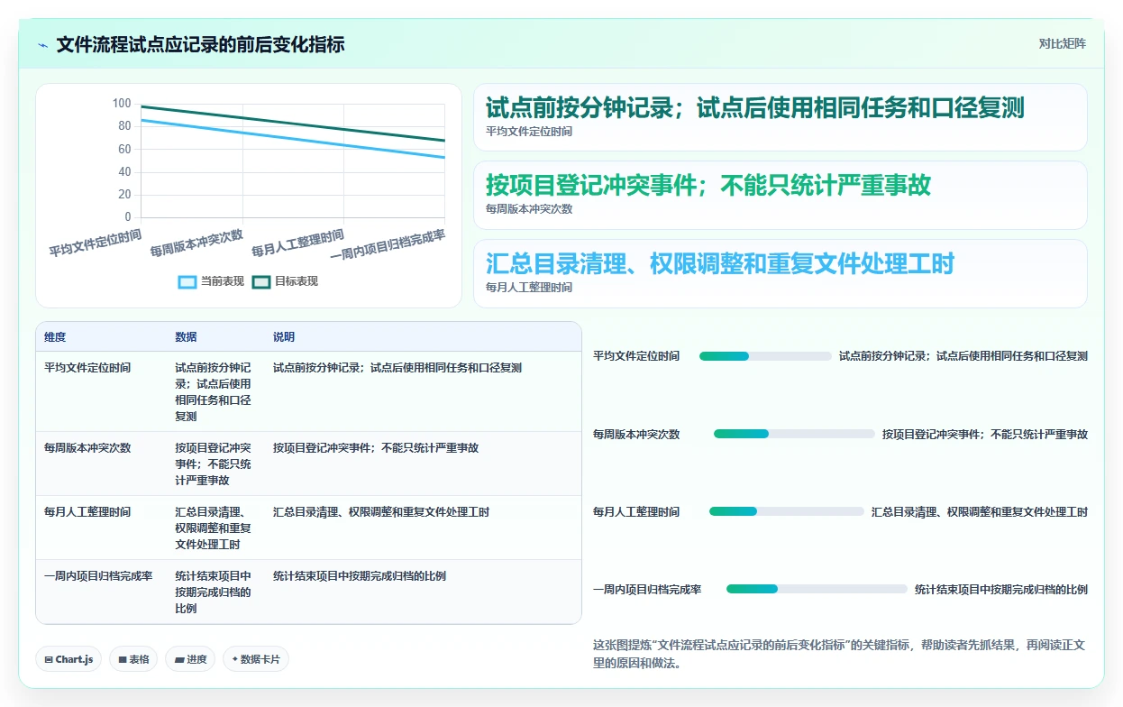The width and height of the screenshot is (1123, 707).
Task: Click the 说明 column header
Action: 284,336
